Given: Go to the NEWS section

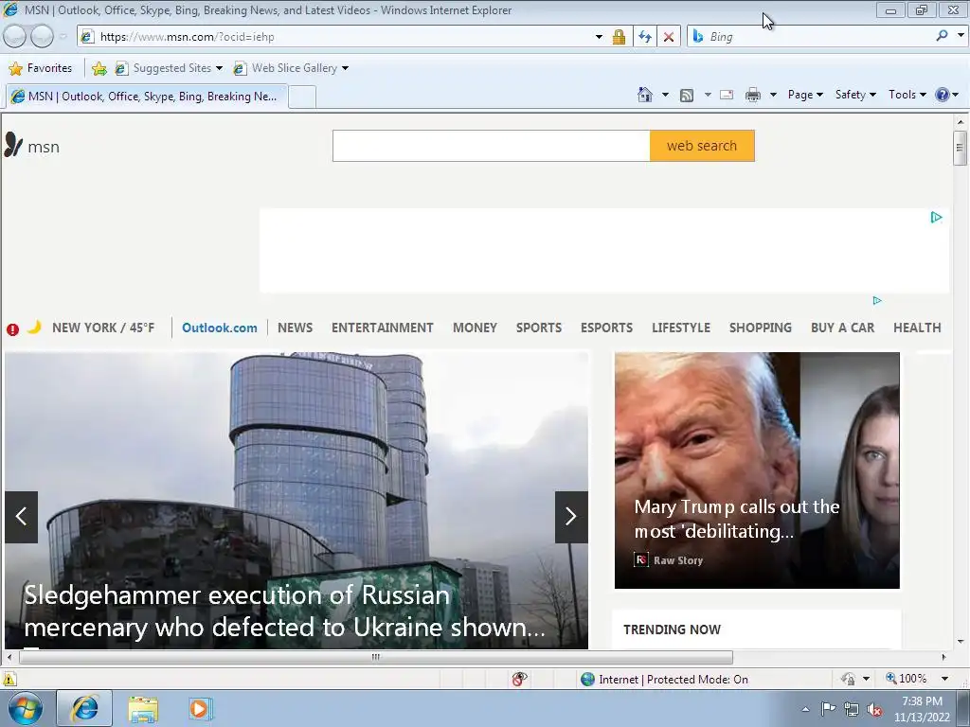Looking at the screenshot, I should point(296,328).
